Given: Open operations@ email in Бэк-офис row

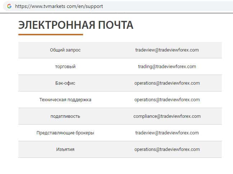Looking at the screenshot, I should 167,83.
